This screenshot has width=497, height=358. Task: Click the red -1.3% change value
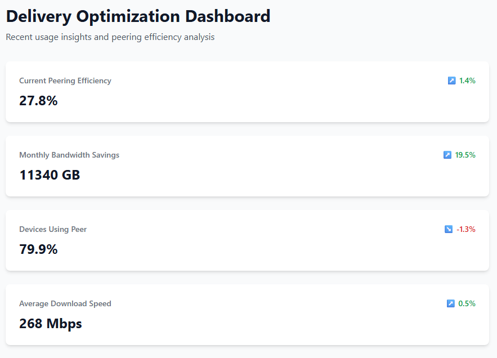466,229
